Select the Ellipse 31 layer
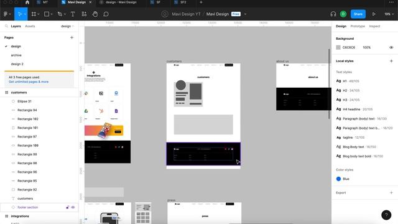 point(24,101)
